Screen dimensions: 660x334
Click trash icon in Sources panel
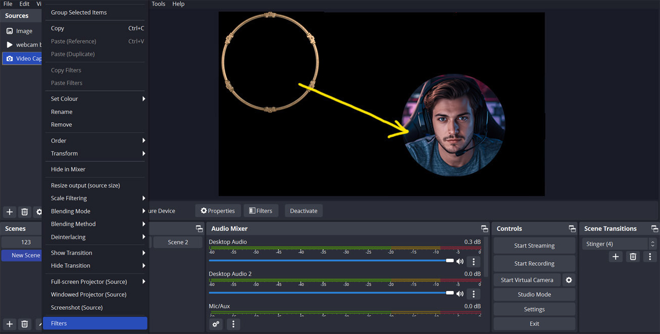click(x=24, y=212)
